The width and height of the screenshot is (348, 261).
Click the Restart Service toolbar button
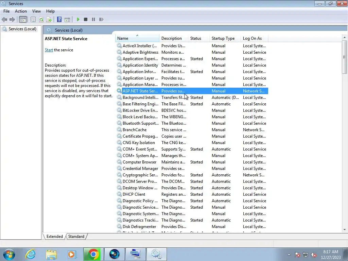[x=101, y=19]
